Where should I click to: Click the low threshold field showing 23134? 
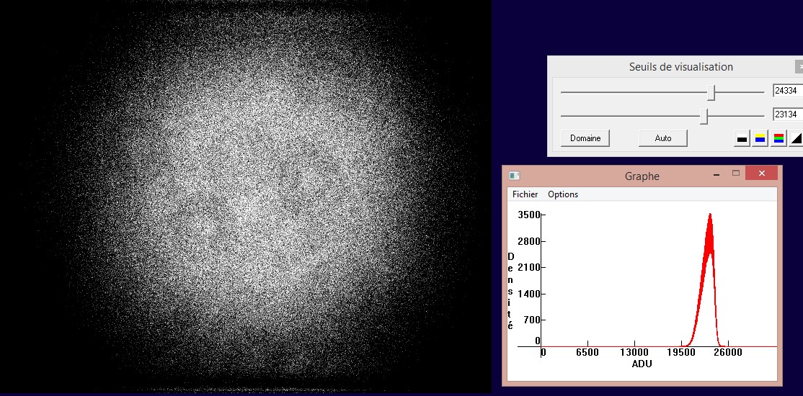coord(788,114)
